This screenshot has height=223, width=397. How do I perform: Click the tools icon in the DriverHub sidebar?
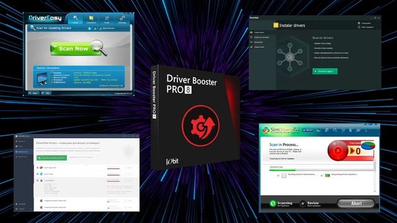[251, 47]
